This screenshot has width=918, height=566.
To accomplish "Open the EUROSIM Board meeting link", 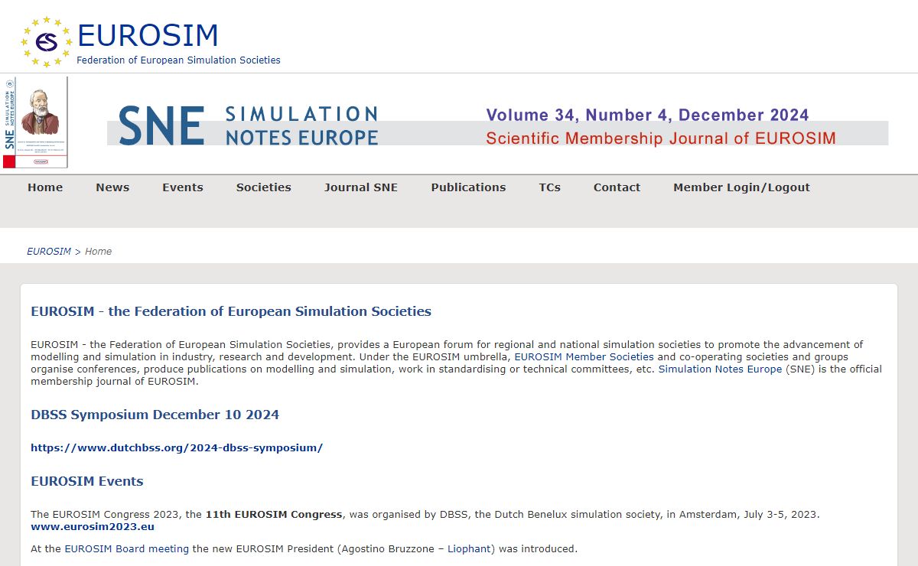I will click(x=126, y=548).
